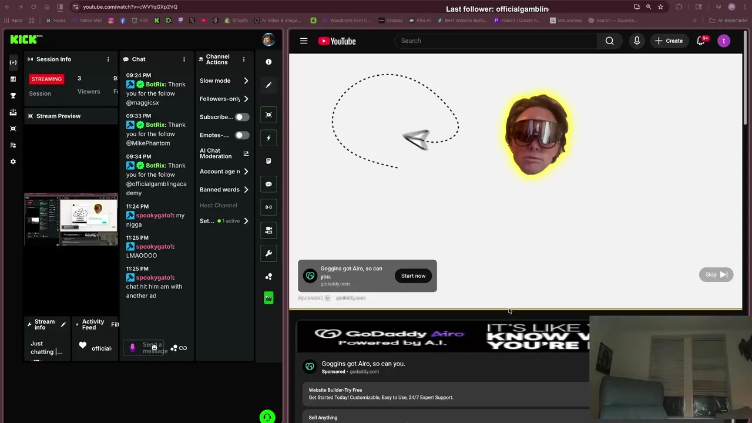Click the chat bubble icon in toolbar

(x=268, y=184)
